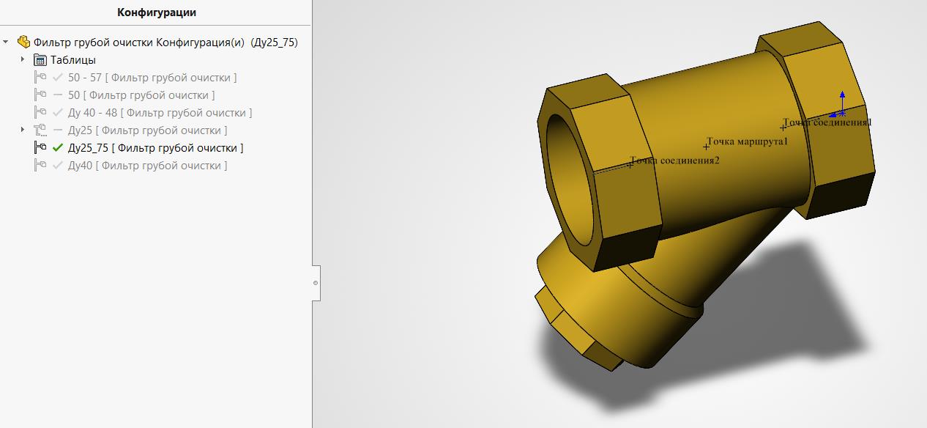927x428 pixels.
Task: Click the configuration icon of row 50 - 57
Action: coord(40,77)
